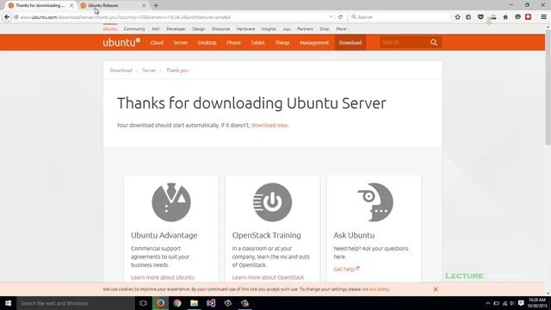Viewport: 551px width, 310px height.
Task: Click 'see our policy' in cookie bar
Action: click(x=375, y=289)
